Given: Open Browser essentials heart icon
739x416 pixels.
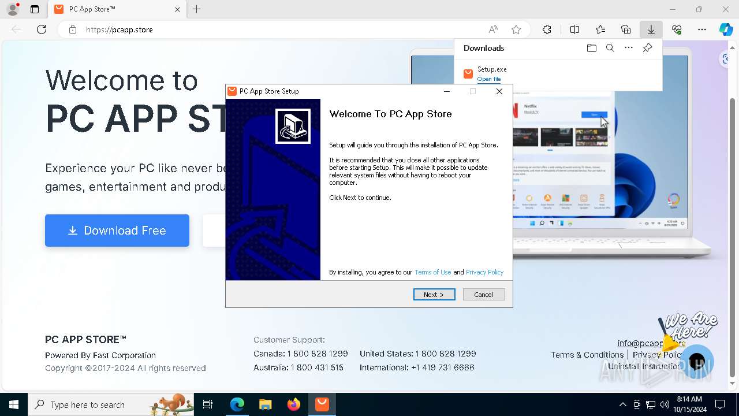Looking at the screenshot, I should 677,29.
